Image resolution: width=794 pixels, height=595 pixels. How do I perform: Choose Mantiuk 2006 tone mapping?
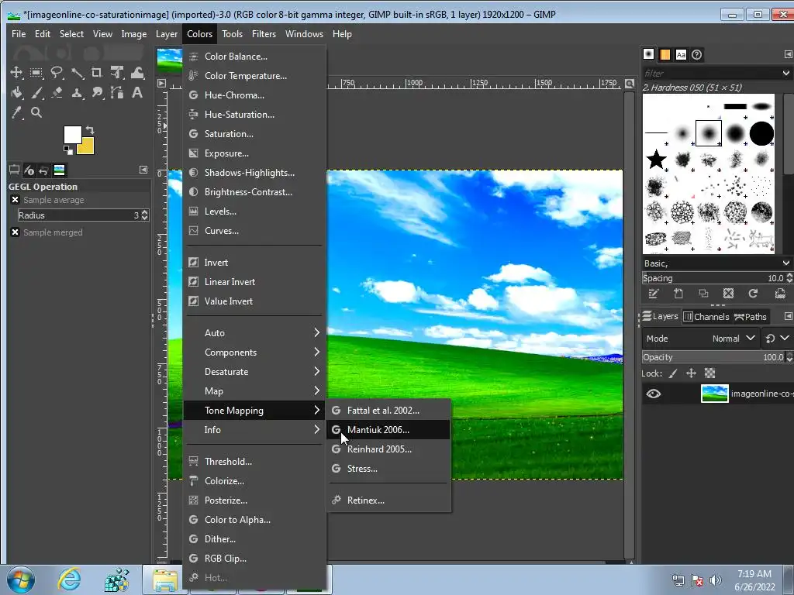tap(388, 429)
